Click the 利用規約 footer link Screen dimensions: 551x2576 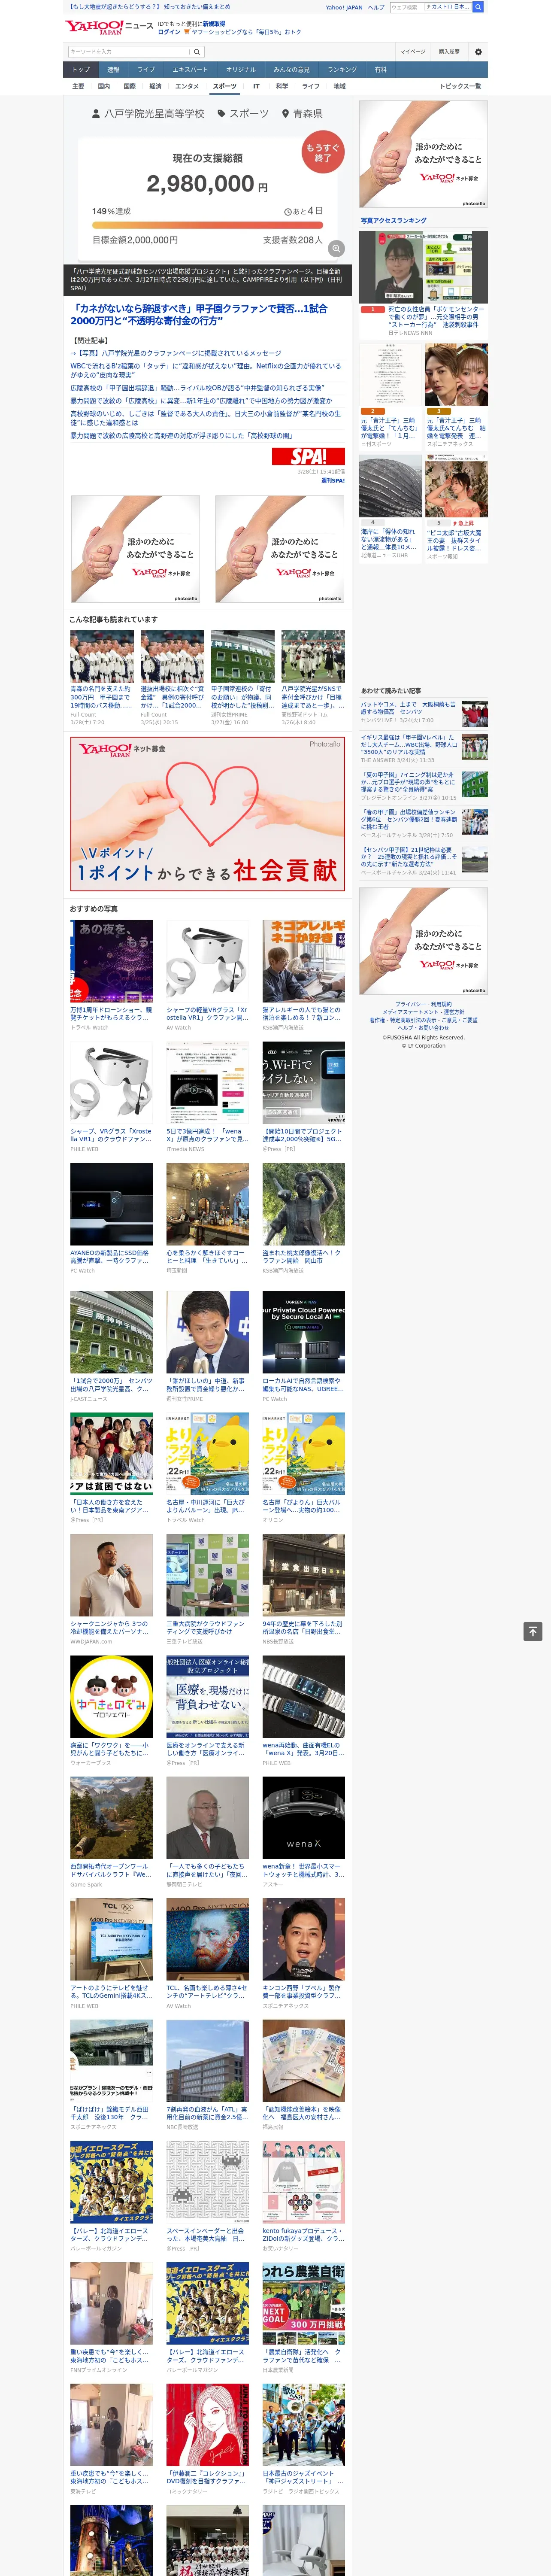coord(441,1004)
